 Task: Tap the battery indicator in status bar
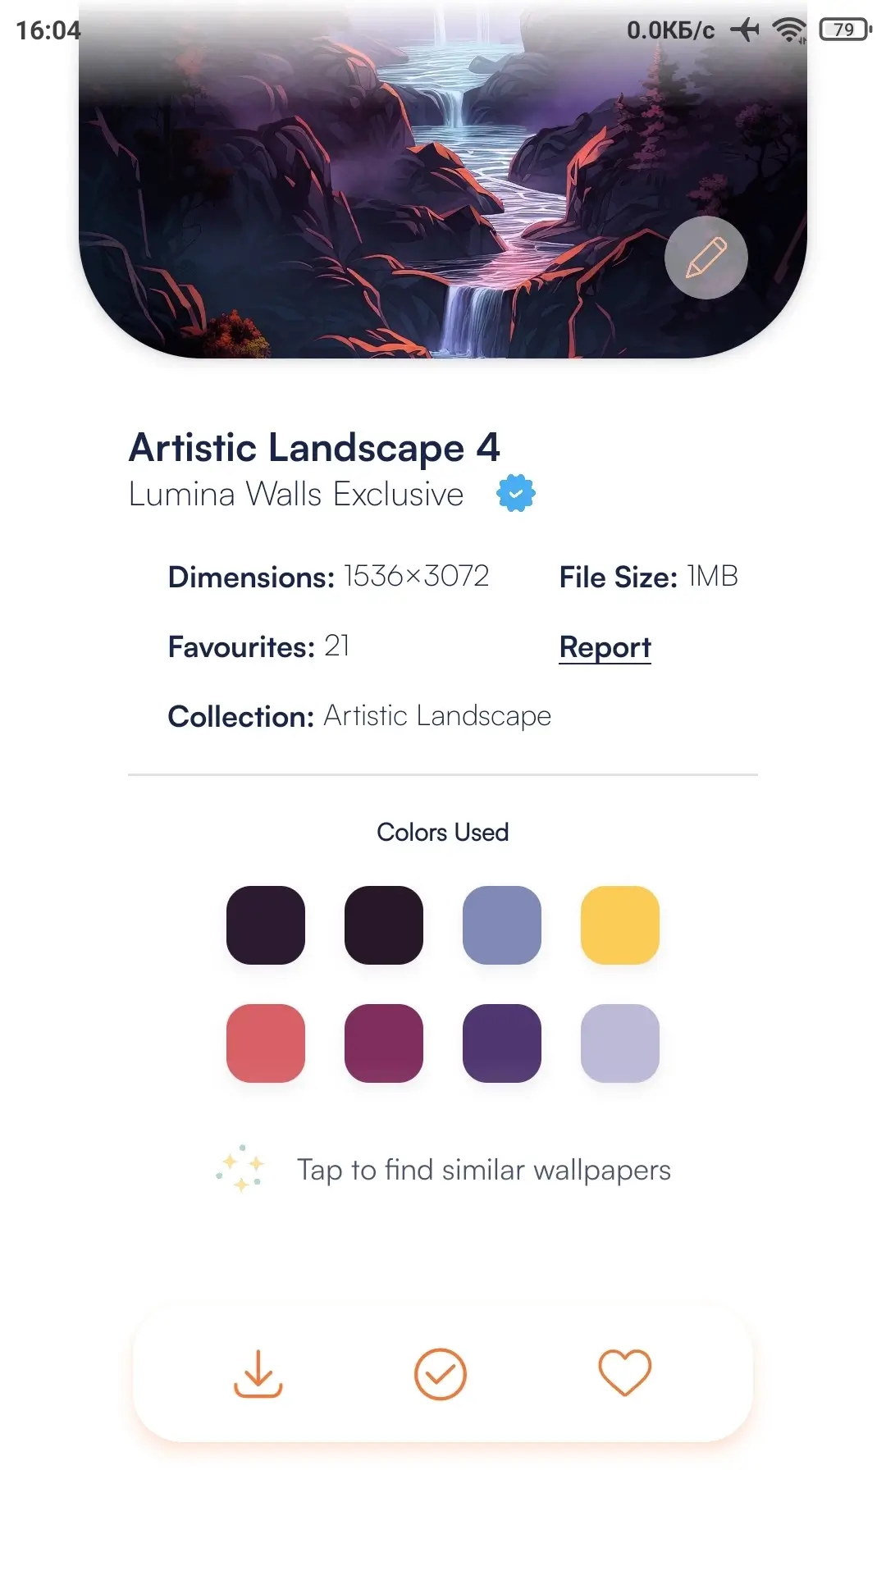pyautogui.click(x=845, y=30)
